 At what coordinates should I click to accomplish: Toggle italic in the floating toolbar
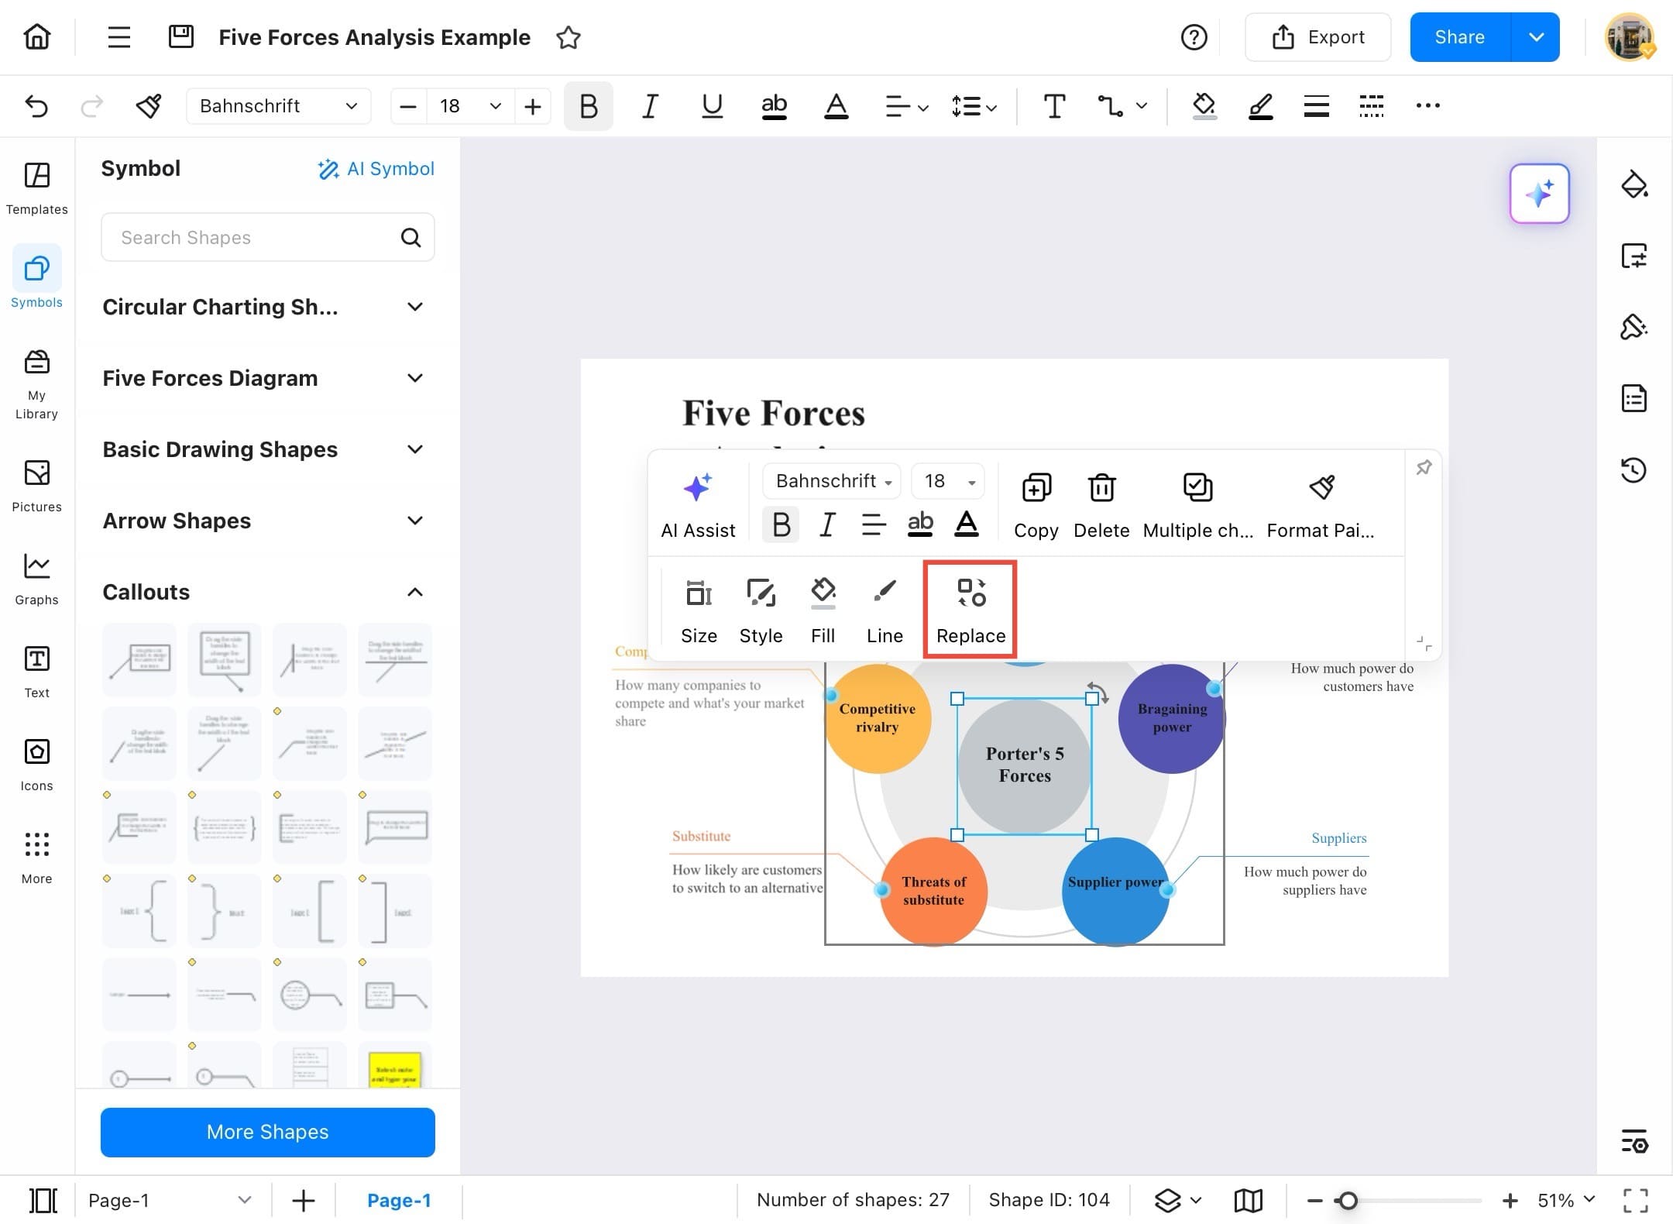click(827, 524)
